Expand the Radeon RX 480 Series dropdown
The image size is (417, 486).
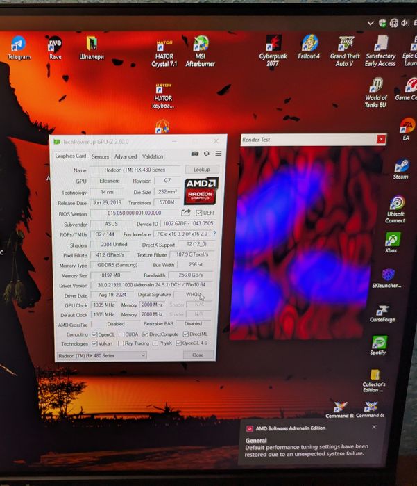coord(101,355)
